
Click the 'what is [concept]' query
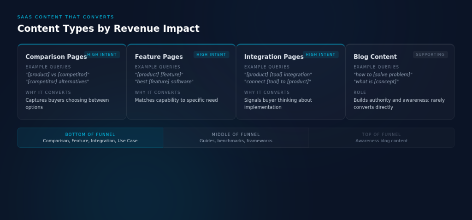[x=376, y=82]
